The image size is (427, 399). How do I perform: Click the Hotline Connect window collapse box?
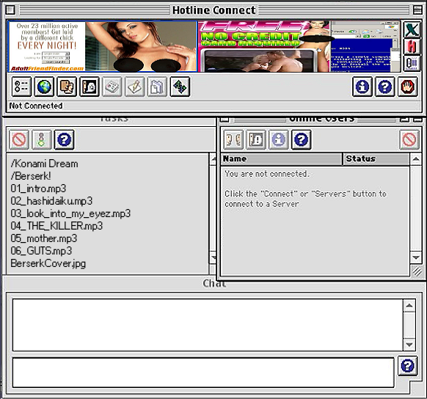pyautogui.click(x=417, y=10)
